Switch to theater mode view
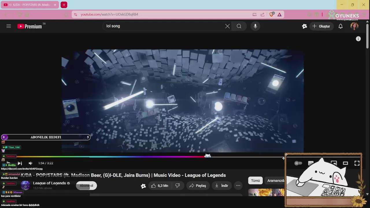Viewport: 370px width, 208px height. click(x=345, y=163)
